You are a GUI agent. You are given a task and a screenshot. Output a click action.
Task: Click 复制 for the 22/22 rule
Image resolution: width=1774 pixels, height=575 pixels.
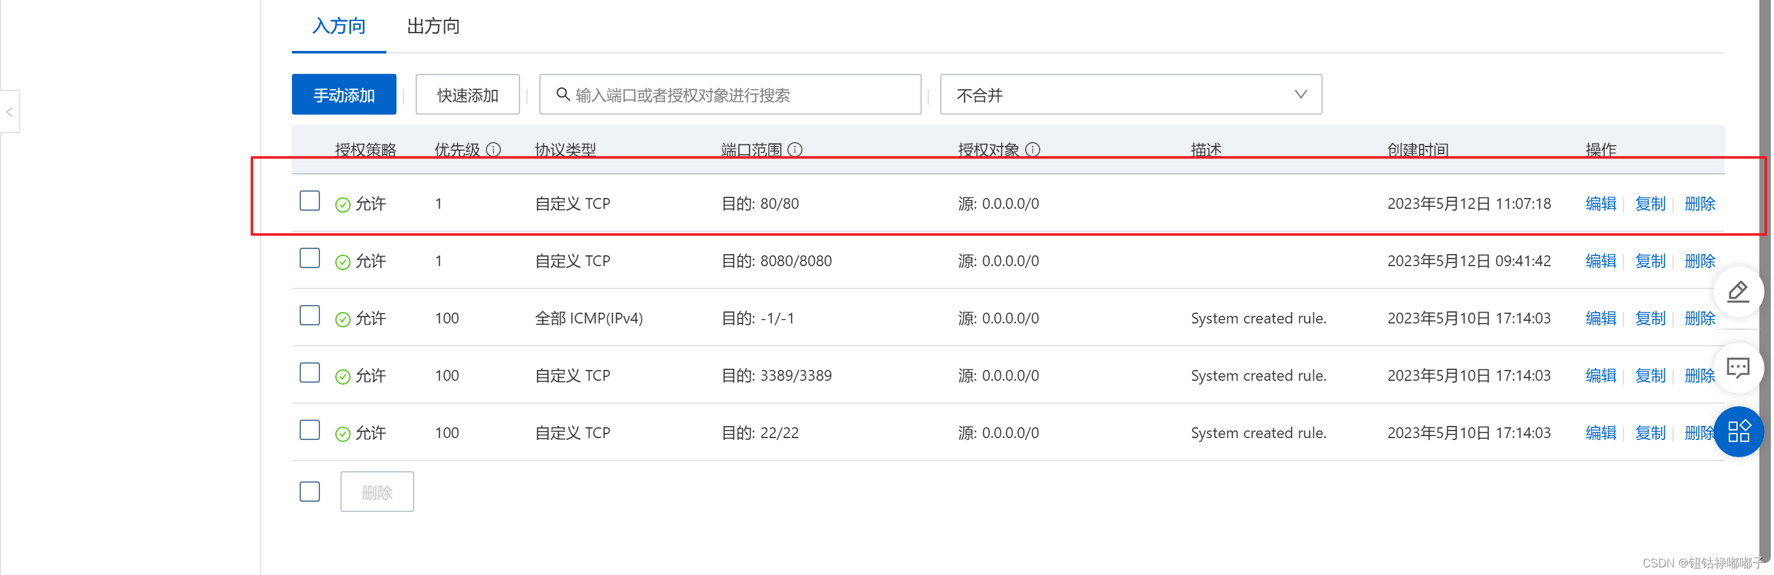(x=1650, y=432)
